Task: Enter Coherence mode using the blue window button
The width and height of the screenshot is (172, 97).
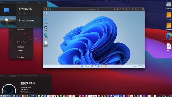Action: point(50,9)
